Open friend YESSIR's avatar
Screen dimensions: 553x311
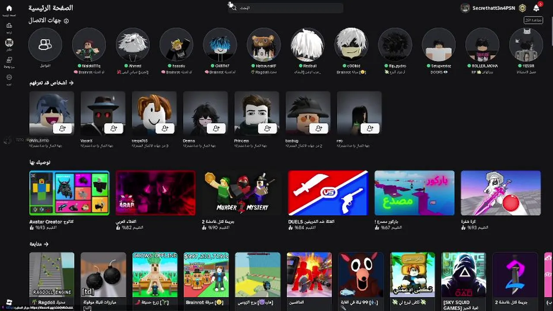point(526,45)
